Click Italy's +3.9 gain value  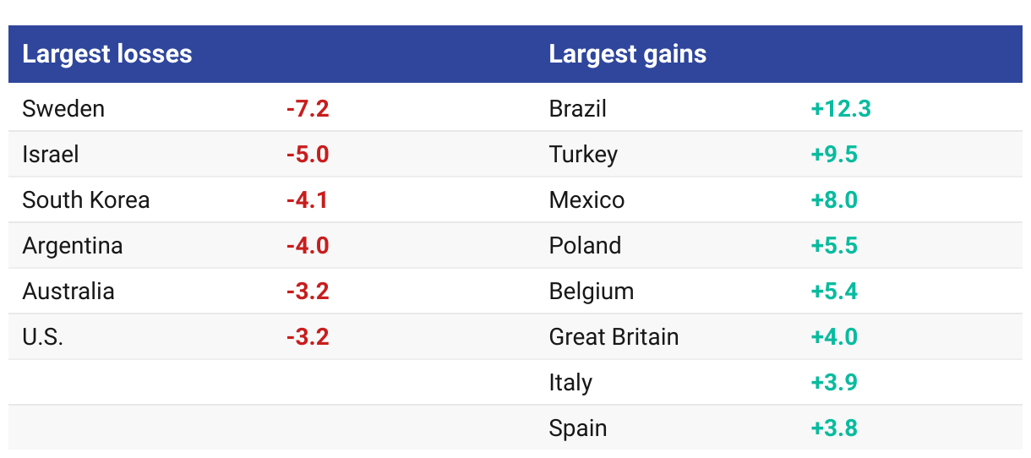point(834,383)
